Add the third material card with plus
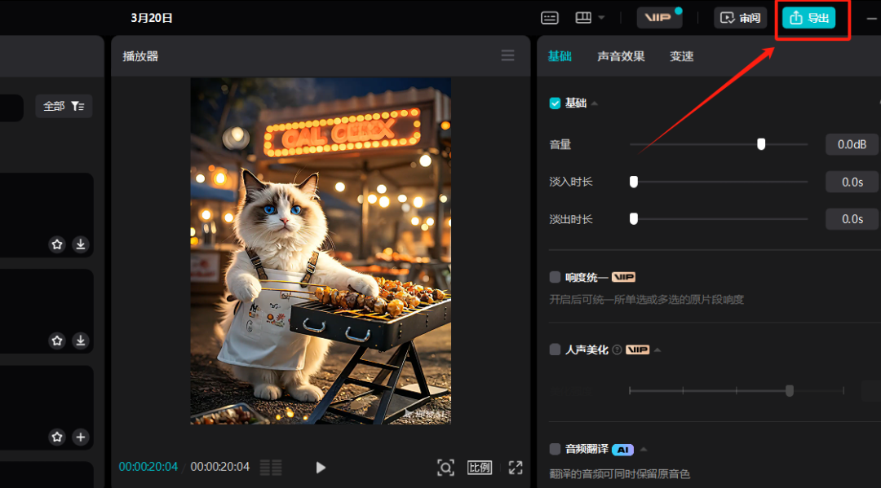 tap(80, 437)
